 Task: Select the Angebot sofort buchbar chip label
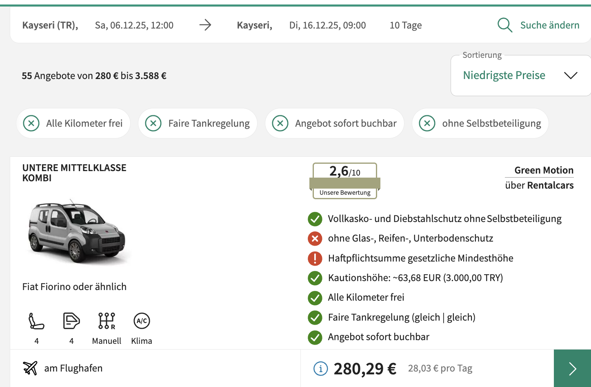click(x=346, y=123)
